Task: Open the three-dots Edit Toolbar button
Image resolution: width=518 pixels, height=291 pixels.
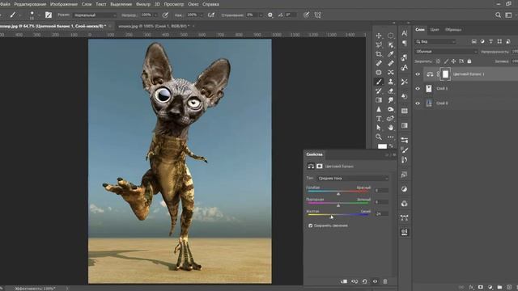Action: pos(391,137)
